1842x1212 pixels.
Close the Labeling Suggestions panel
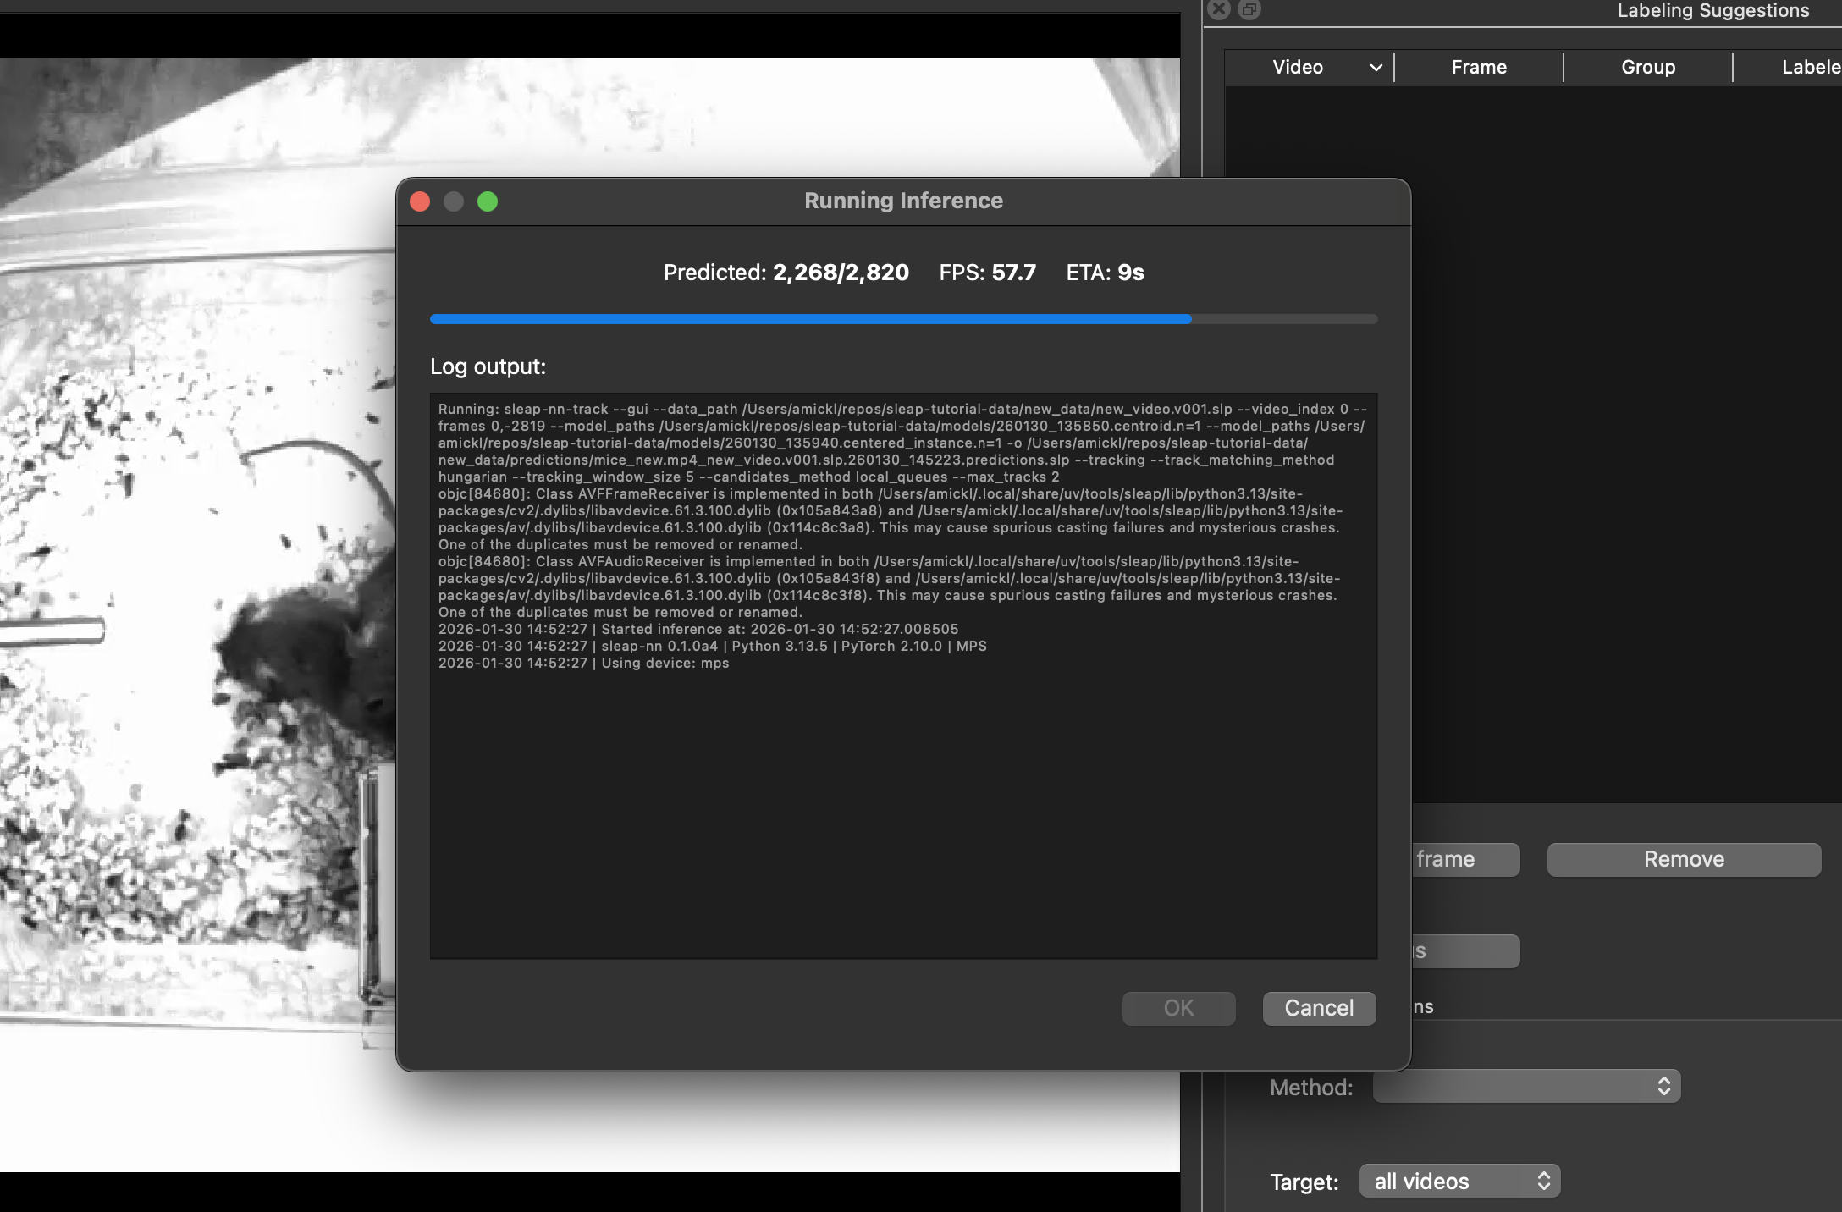pos(1219,9)
